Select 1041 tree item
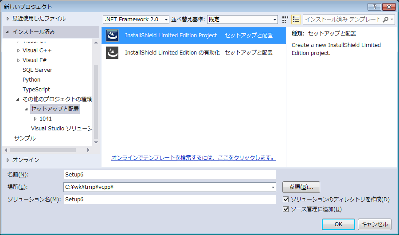The width and height of the screenshot is (399, 235). 46,119
